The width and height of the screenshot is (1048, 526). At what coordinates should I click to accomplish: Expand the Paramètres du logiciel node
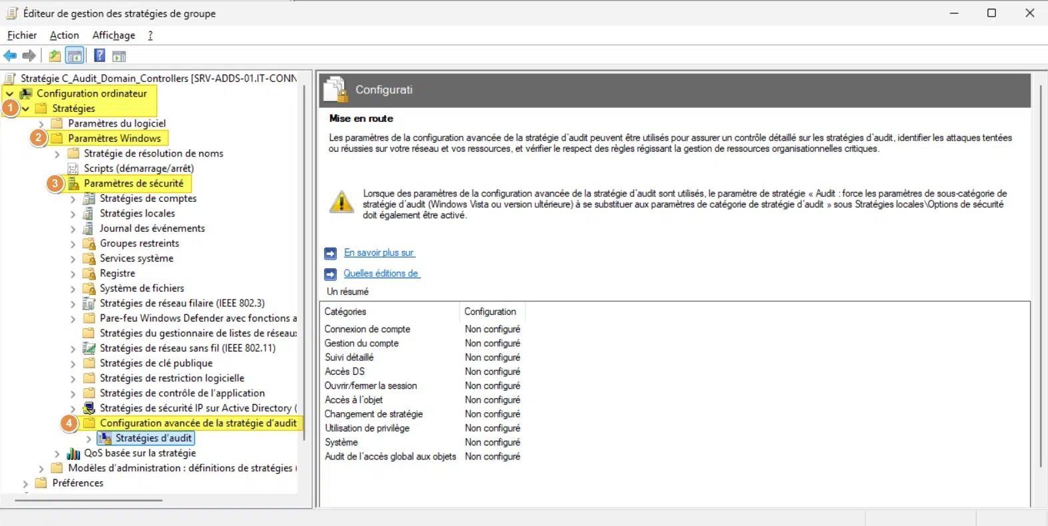[x=41, y=124]
